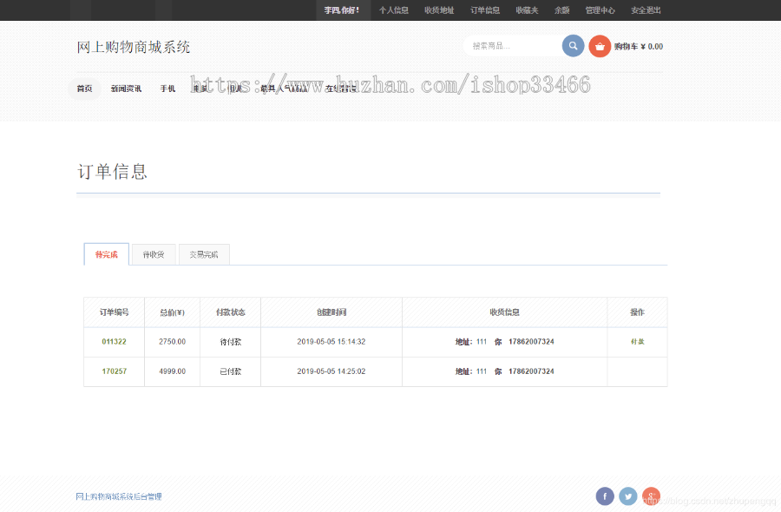Switch to the 待收货 tab

tap(154, 254)
